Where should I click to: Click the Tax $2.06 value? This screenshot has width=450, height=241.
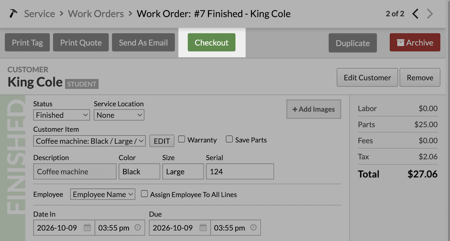click(x=428, y=156)
